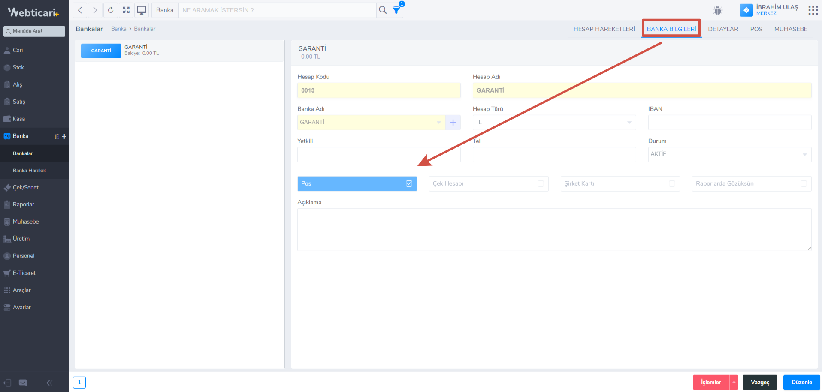Image resolution: width=822 pixels, height=392 pixels.
Task: Switch to the HESAP HAREKETLERİ tab
Action: 604,29
